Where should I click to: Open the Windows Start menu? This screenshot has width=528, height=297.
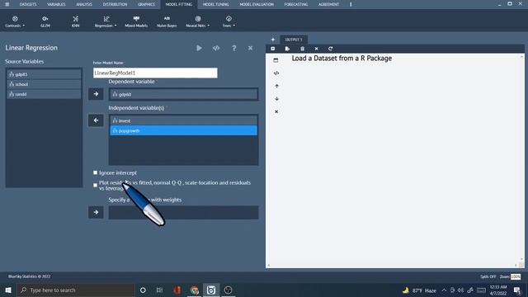tap(8, 290)
